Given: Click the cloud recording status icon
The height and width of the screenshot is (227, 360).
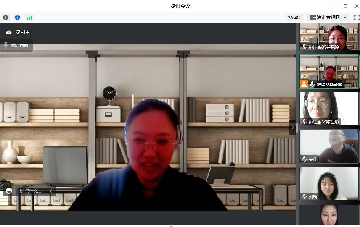Looking at the screenshot, I should pyautogui.click(x=9, y=32).
